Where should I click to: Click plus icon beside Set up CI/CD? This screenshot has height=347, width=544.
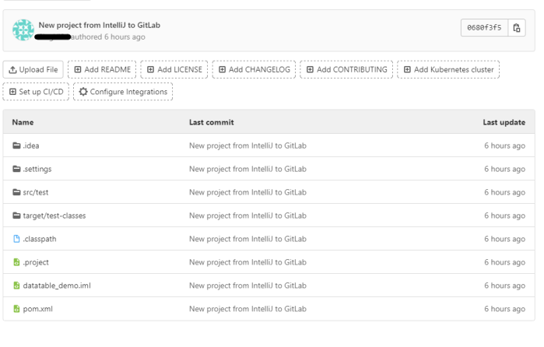[x=12, y=92]
